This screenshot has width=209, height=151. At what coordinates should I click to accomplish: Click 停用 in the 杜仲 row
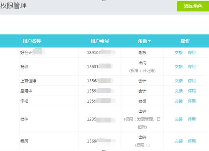(191, 119)
